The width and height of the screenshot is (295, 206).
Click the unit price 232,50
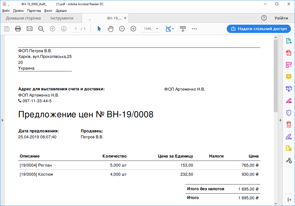click(187, 174)
